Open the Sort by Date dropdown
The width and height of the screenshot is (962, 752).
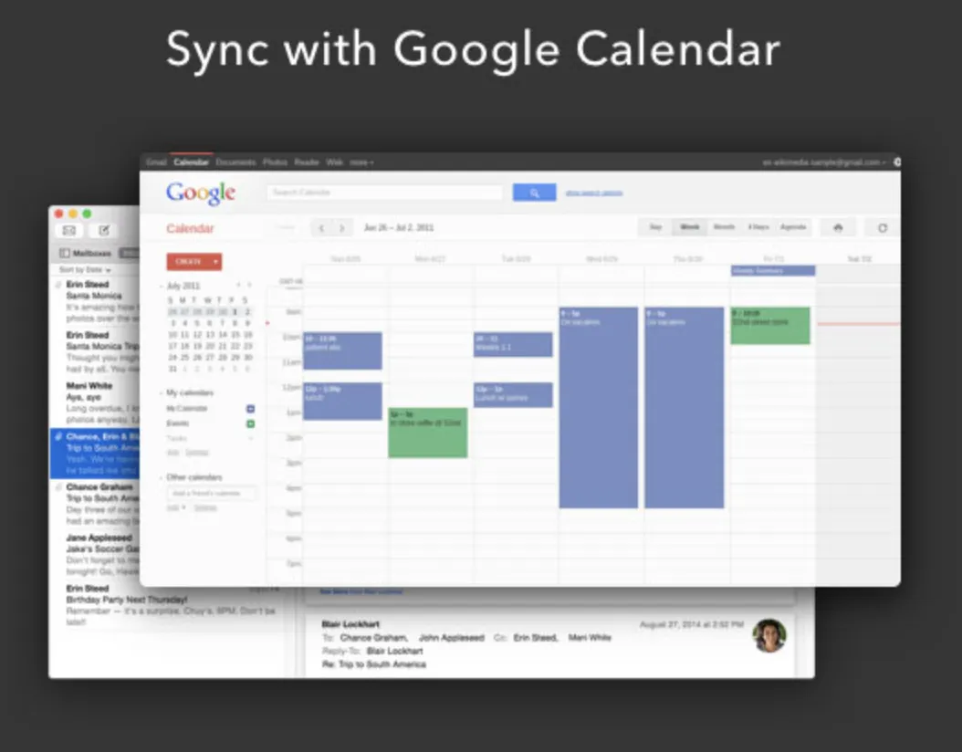click(85, 270)
